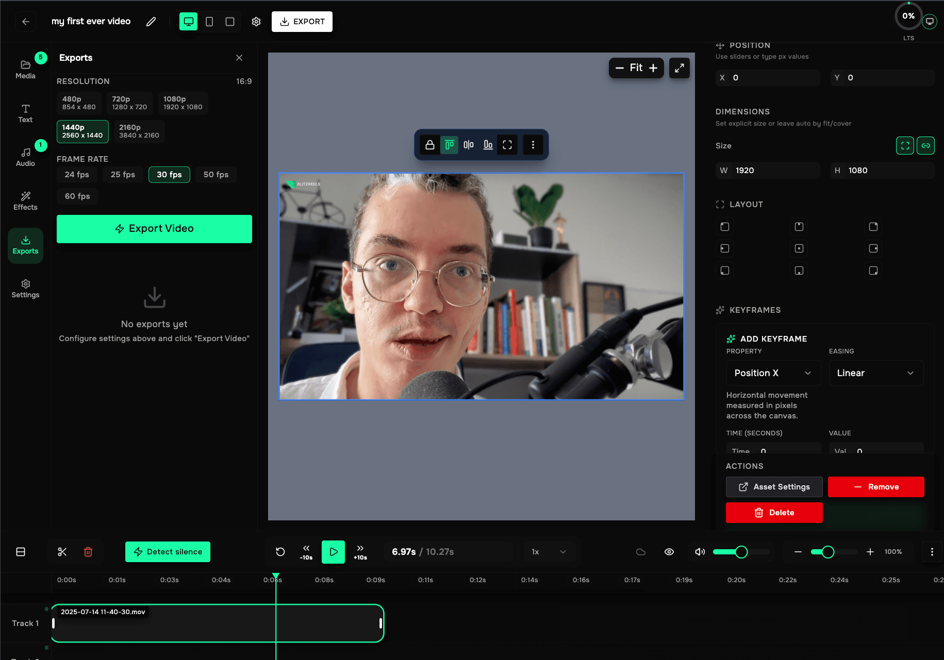Screen dimensions: 944x660
Task: Split the clip with the scissors tool
Action: (62, 551)
